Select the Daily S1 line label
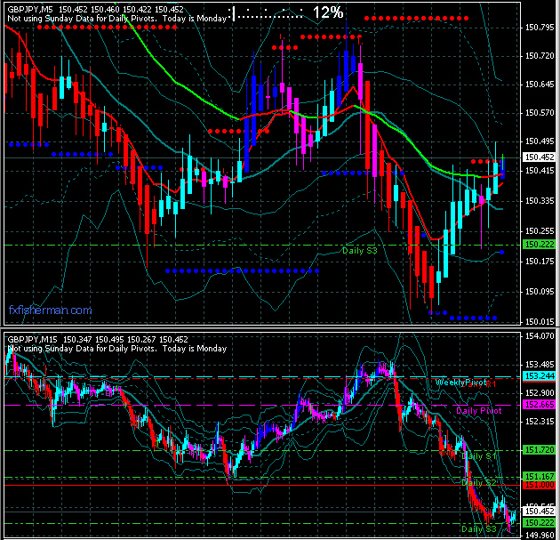This screenshot has height=540, width=560. point(478,456)
